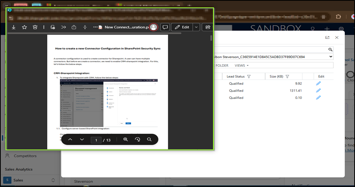Open the comments speech bubble icon
The width and height of the screenshot is (355, 187).
(165, 27)
